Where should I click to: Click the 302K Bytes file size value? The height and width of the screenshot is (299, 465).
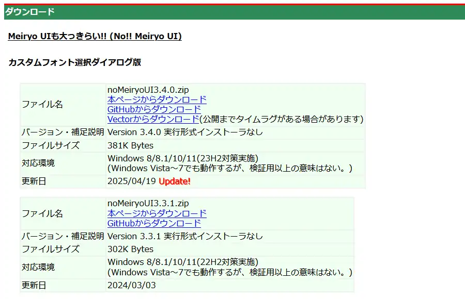coord(131,249)
